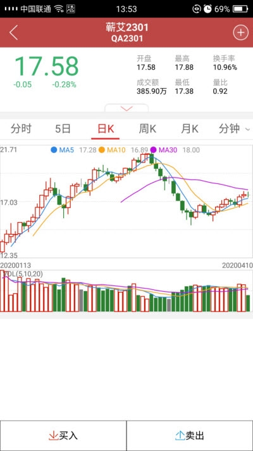Switch to the 分时 tab
The height and width of the screenshot is (451, 253).
21,129
